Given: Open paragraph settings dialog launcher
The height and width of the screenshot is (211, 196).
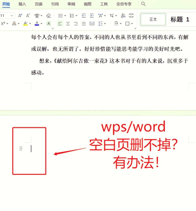Looking at the screenshot, I should pos(135,28).
